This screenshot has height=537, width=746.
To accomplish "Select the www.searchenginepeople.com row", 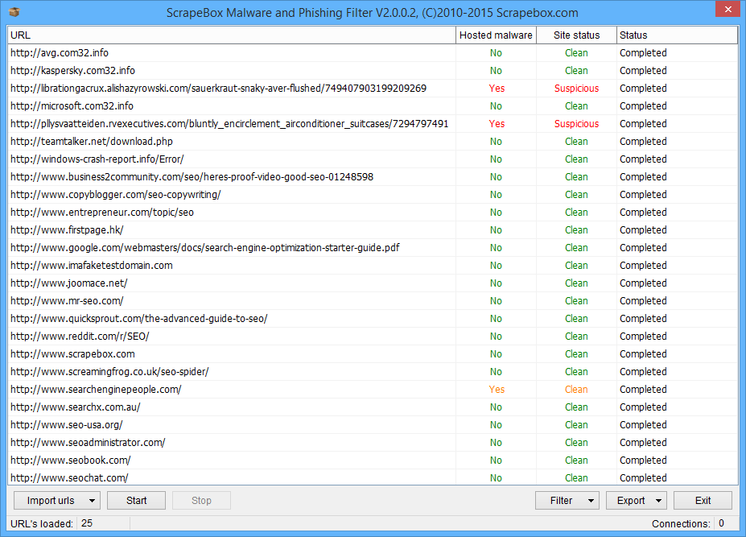I will (x=96, y=390).
